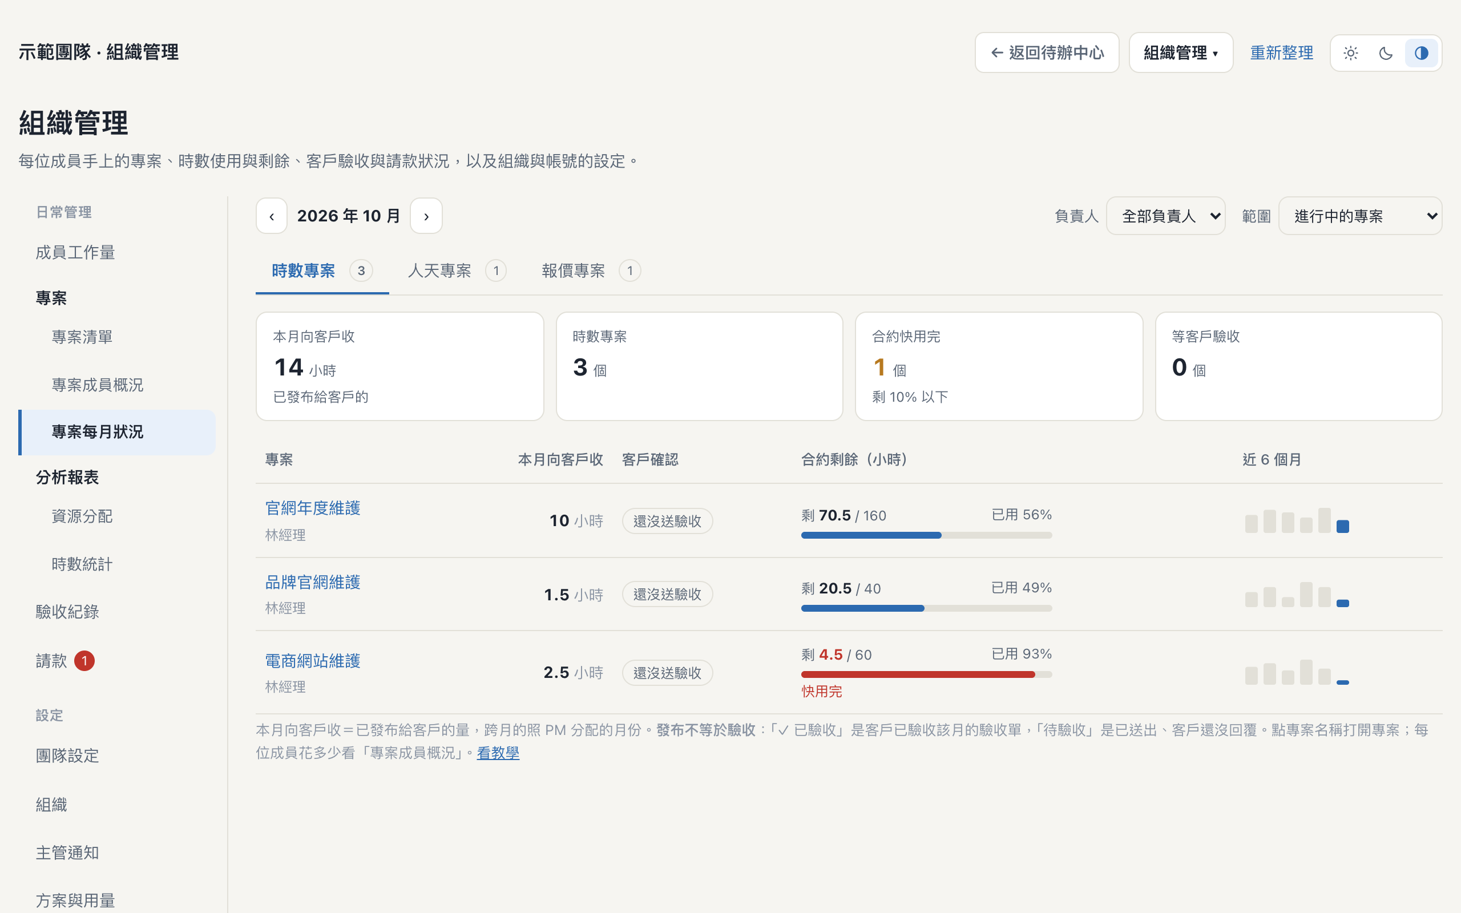Click 請款 sidebar item
Screen dimensions: 1461x913
point(117,661)
